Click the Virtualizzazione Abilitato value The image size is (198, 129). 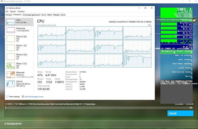(x=83, y=82)
